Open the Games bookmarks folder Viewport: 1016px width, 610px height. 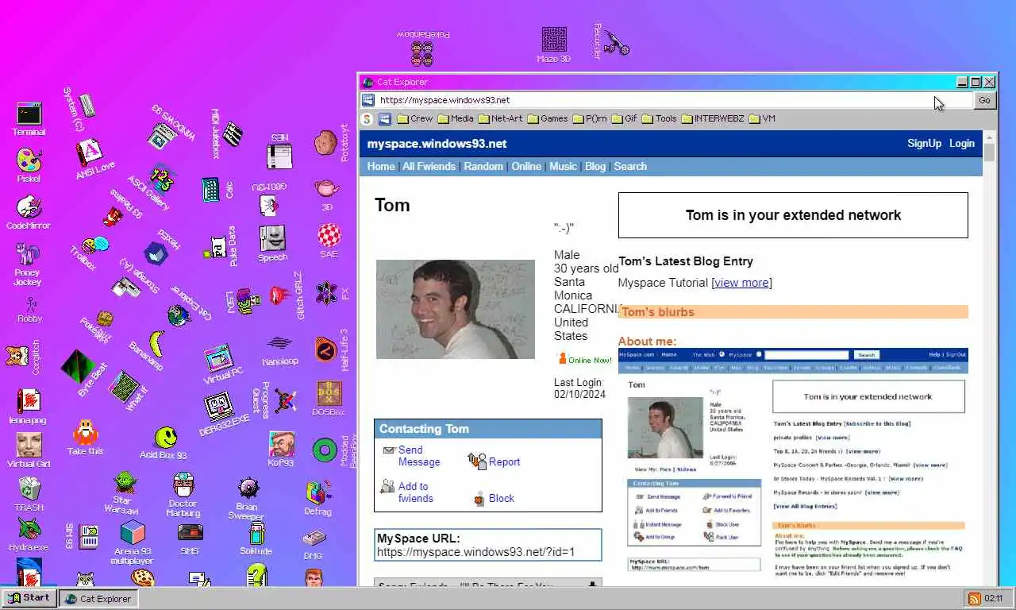[x=547, y=119]
